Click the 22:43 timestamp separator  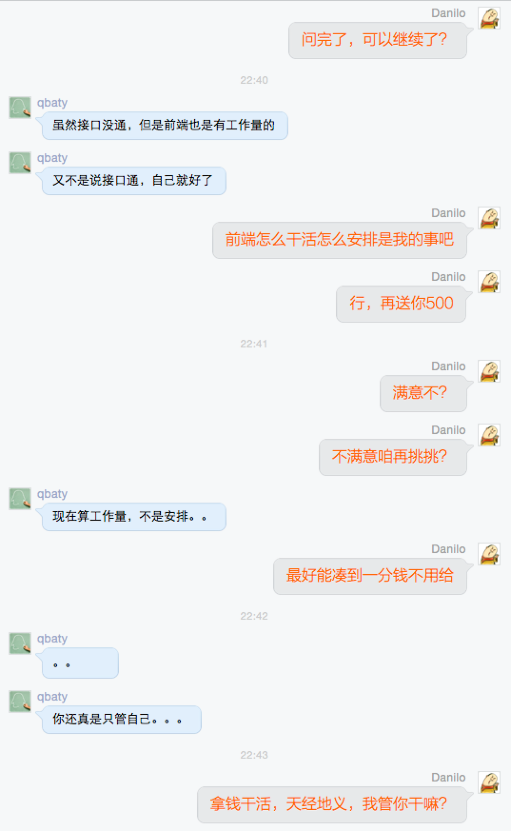tap(254, 755)
